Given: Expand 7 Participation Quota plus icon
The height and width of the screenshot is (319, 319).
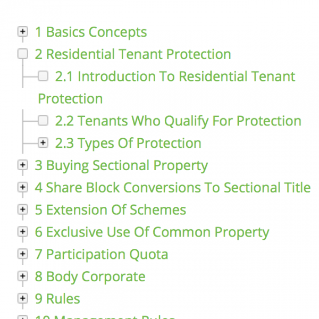Looking at the screenshot, I should (x=22, y=255).
